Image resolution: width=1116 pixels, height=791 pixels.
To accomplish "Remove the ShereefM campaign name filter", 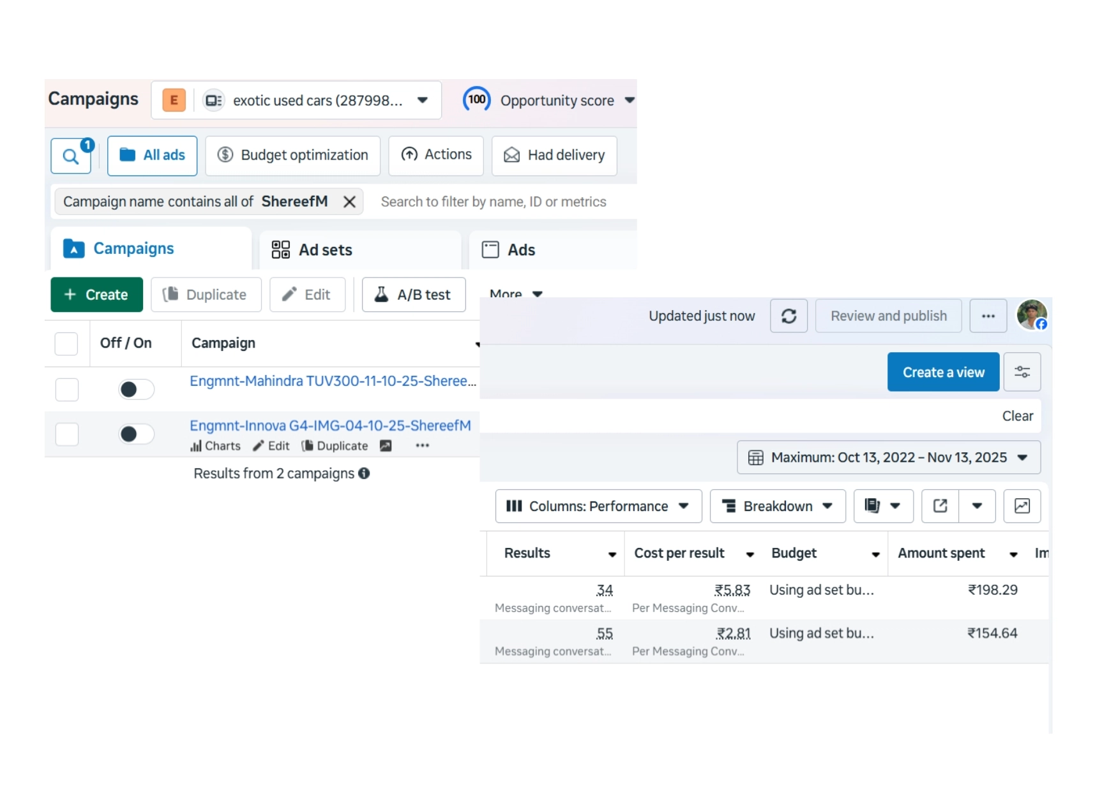I will 349,202.
